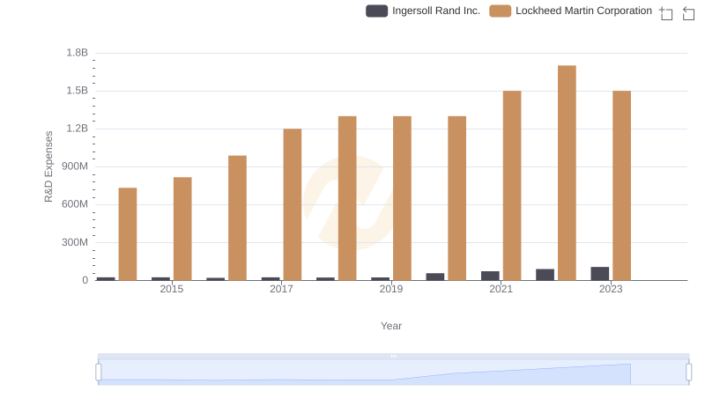Click the right range slider handle
The width and height of the screenshot is (705, 406).
pos(688,372)
